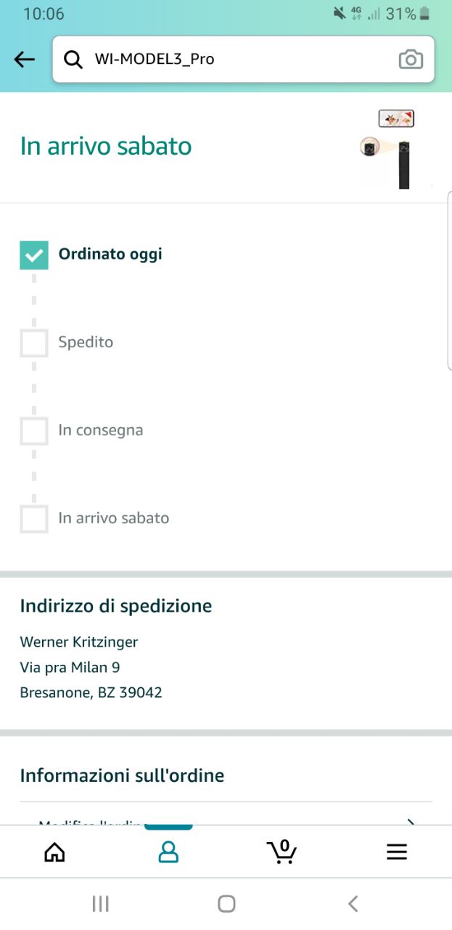Open the shopping cart icon
The width and height of the screenshot is (452, 930).
point(282,851)
